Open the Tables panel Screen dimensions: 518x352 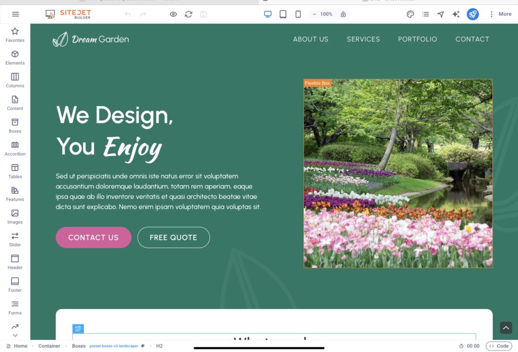pos(15,172)
